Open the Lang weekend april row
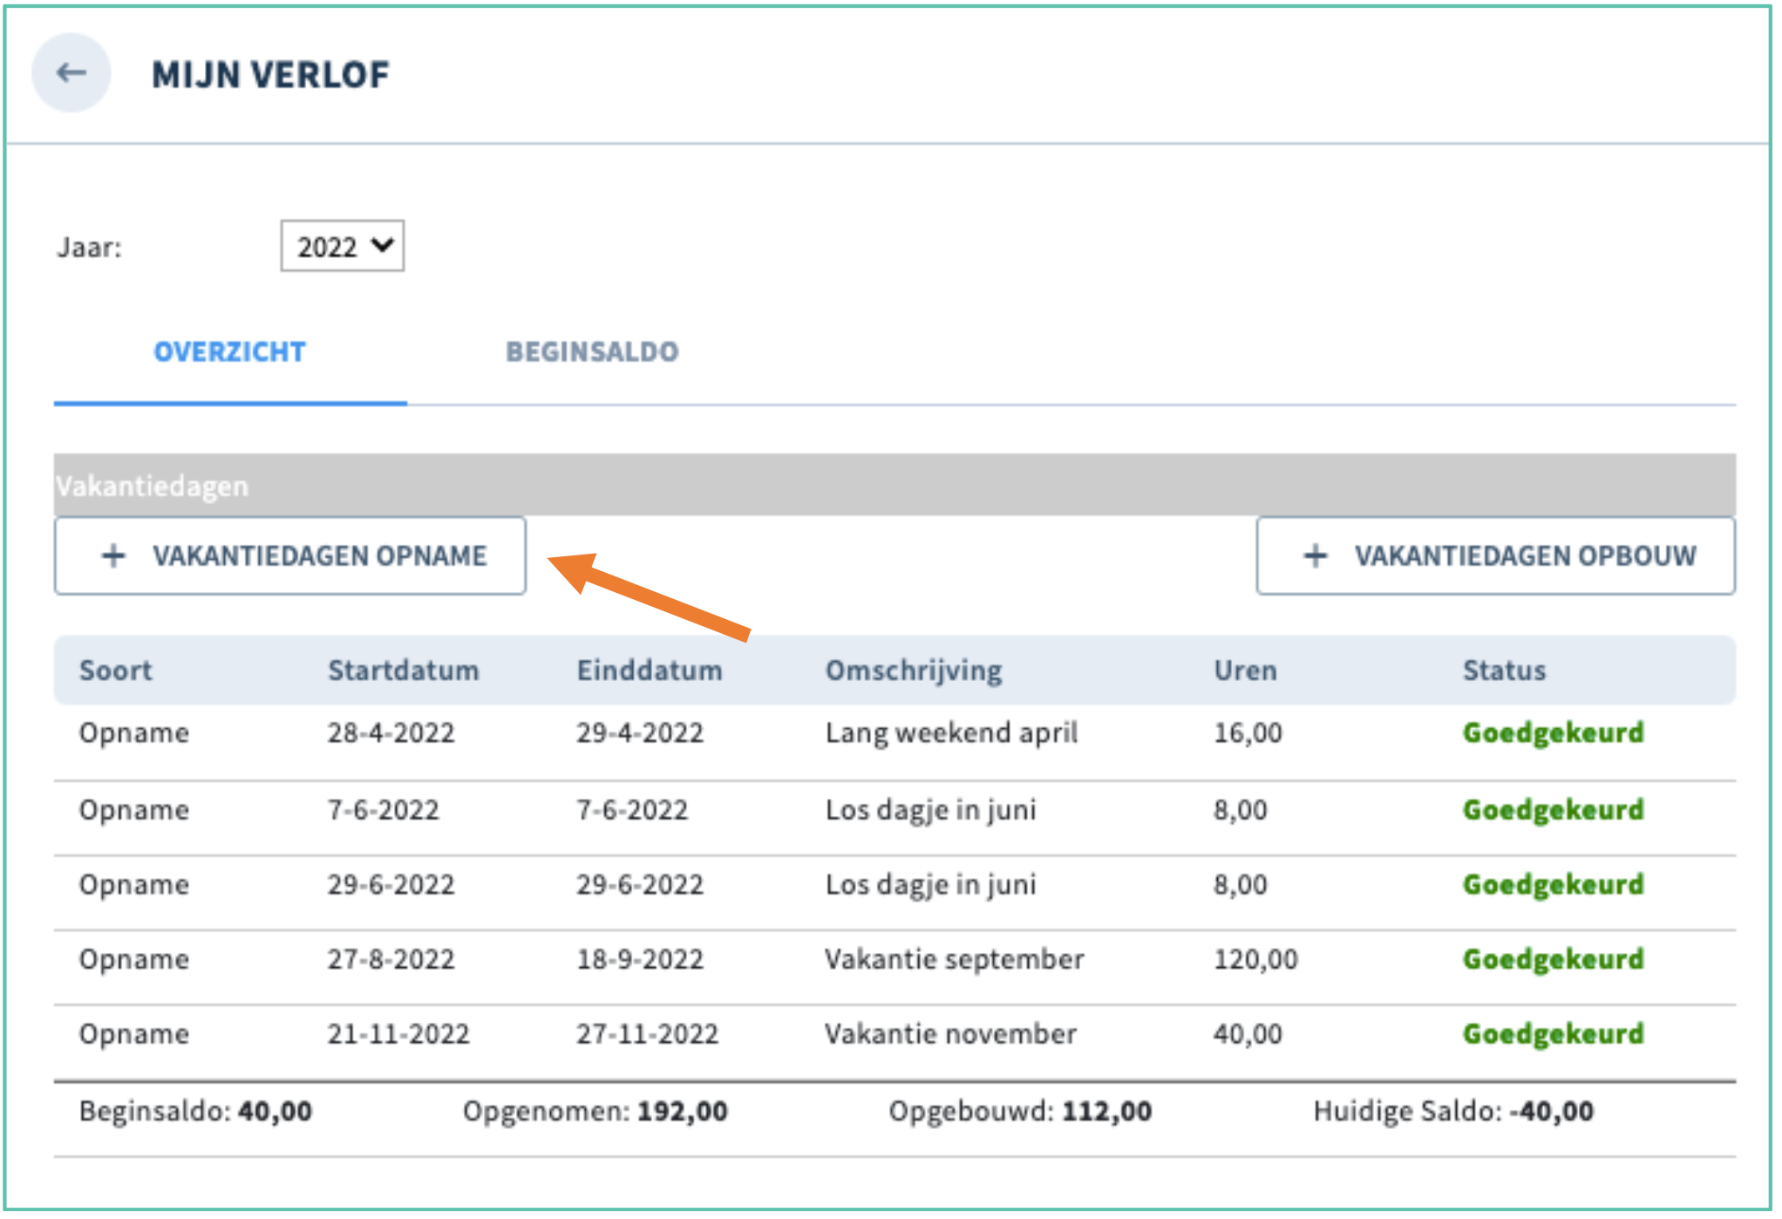 click(x=951, y=733)
